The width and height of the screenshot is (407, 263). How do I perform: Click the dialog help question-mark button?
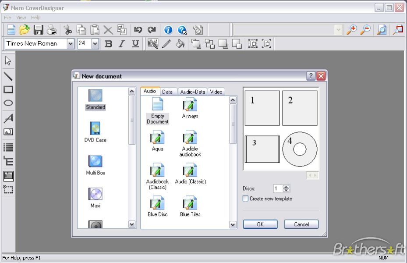click(x=311, y=76)
